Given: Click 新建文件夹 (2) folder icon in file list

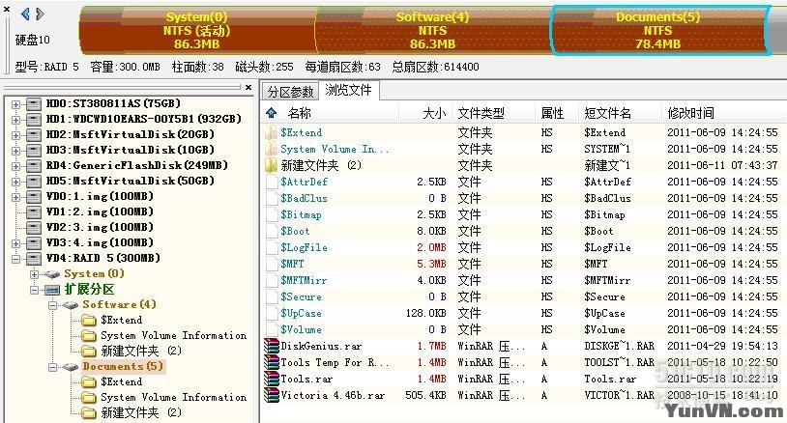Looking at the screenshot, I should (272, 165).
